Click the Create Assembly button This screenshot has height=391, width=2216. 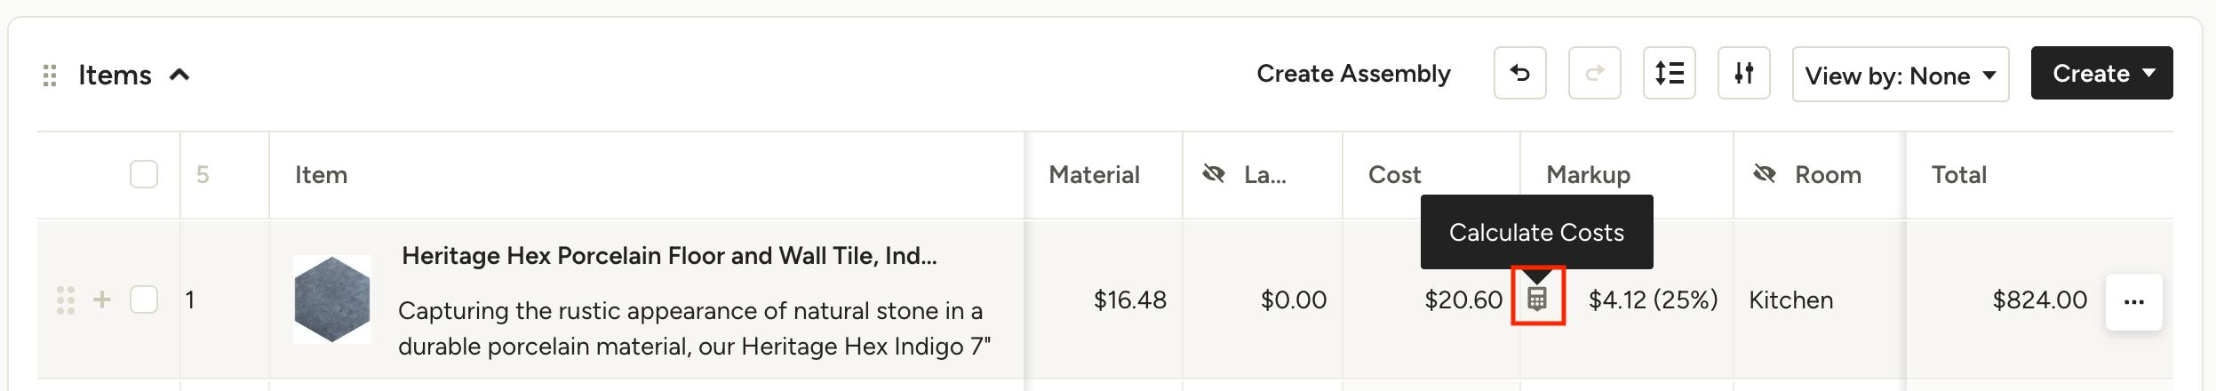pyautogui.click(x=1353, y=73)
